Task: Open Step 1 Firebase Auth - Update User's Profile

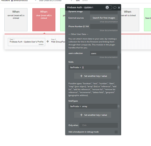Action: [x=27, y=42]
